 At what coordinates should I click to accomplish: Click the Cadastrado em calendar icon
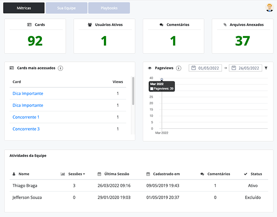pyautogui.click(x=148, y=174)
